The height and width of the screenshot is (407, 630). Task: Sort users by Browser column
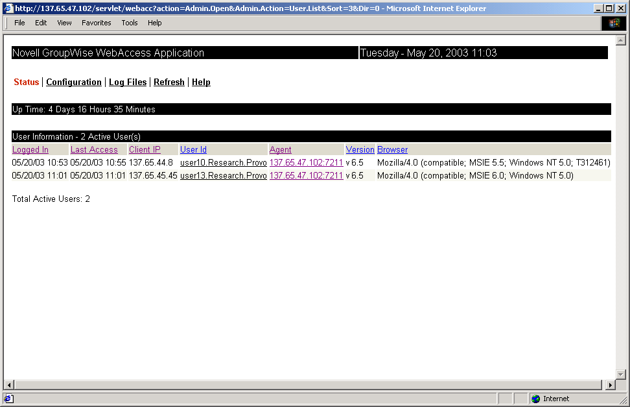tap(392, 149)
